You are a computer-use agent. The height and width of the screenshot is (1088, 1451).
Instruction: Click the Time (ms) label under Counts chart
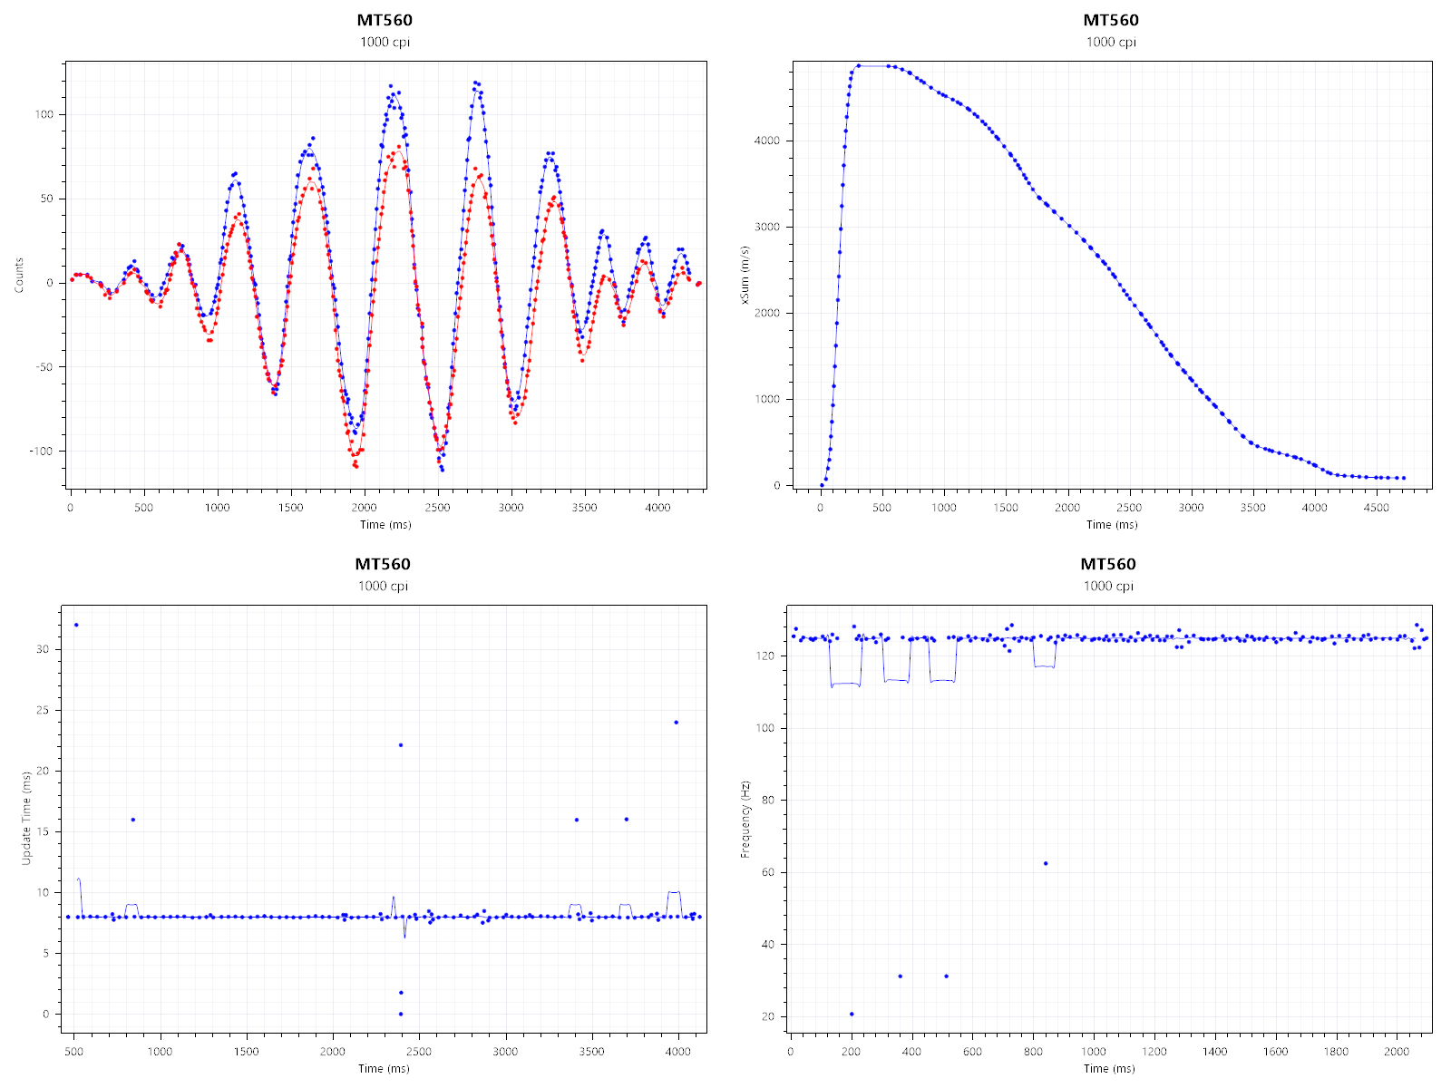(385, 524)
